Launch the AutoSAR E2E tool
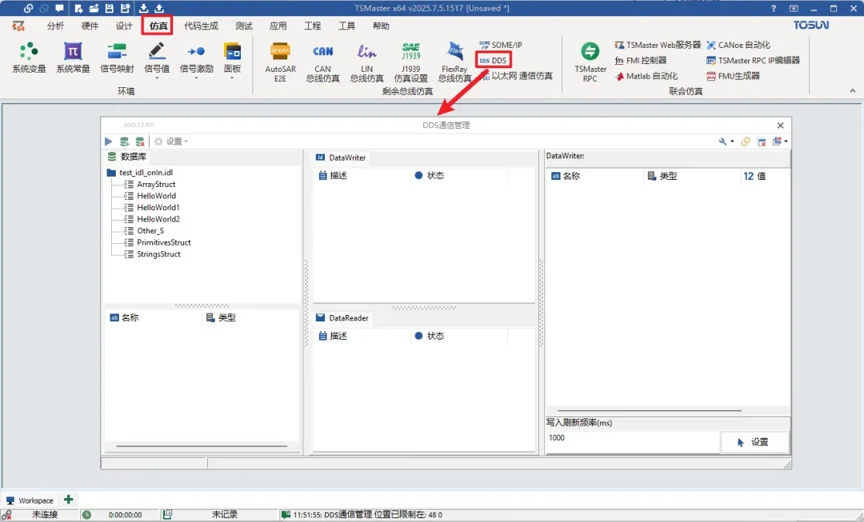This screenshot has width=864, height=522. click(x=280, y=62)
